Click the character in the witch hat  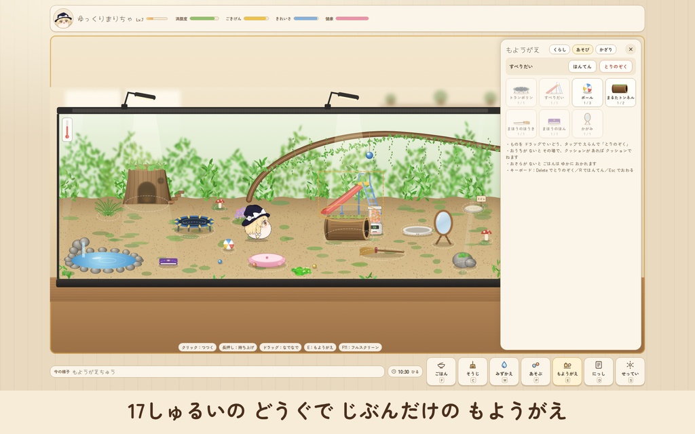click(x=257, y=222)
